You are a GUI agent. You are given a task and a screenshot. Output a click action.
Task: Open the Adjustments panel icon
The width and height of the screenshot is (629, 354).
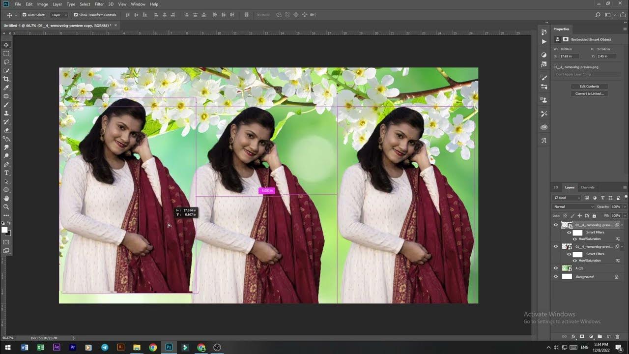coord(544,55)
